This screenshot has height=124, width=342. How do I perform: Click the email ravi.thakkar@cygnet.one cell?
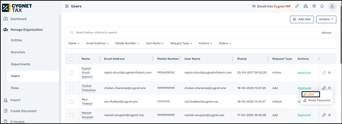pyautogui.click(x=121, y=101)
